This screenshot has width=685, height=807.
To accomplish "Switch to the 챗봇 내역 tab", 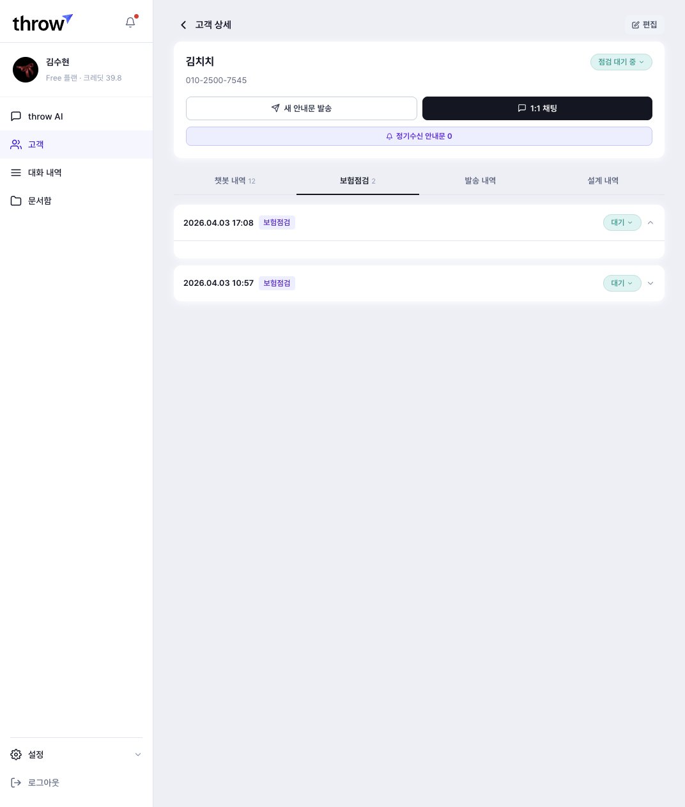I will (x=235, y=181).
